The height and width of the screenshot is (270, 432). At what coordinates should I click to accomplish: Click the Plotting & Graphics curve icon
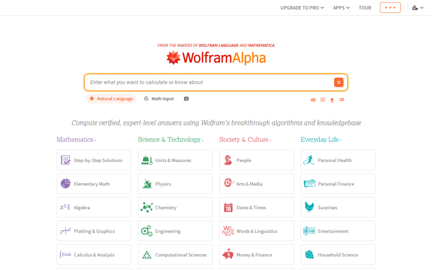coord(65,231)
